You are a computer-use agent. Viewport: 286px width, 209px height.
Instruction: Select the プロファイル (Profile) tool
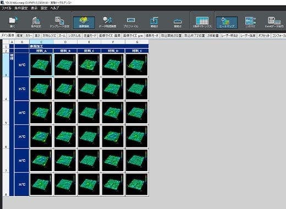131,22
